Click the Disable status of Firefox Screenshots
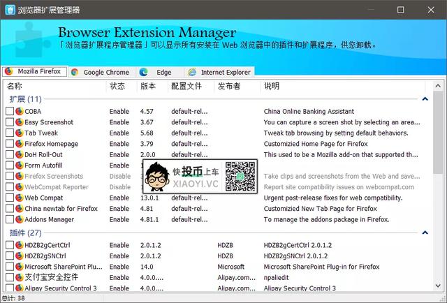Screen dimensions: 447x303 (x=120, y=176)
